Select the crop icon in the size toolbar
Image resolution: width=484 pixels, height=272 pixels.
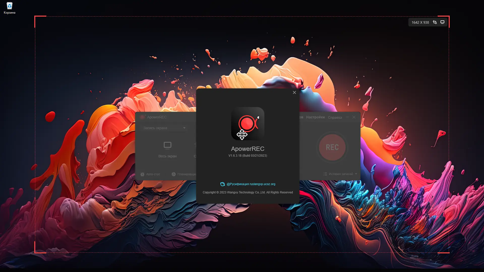(x=435, y=22)
